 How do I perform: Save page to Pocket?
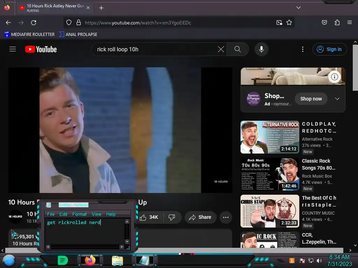point(324,22)
